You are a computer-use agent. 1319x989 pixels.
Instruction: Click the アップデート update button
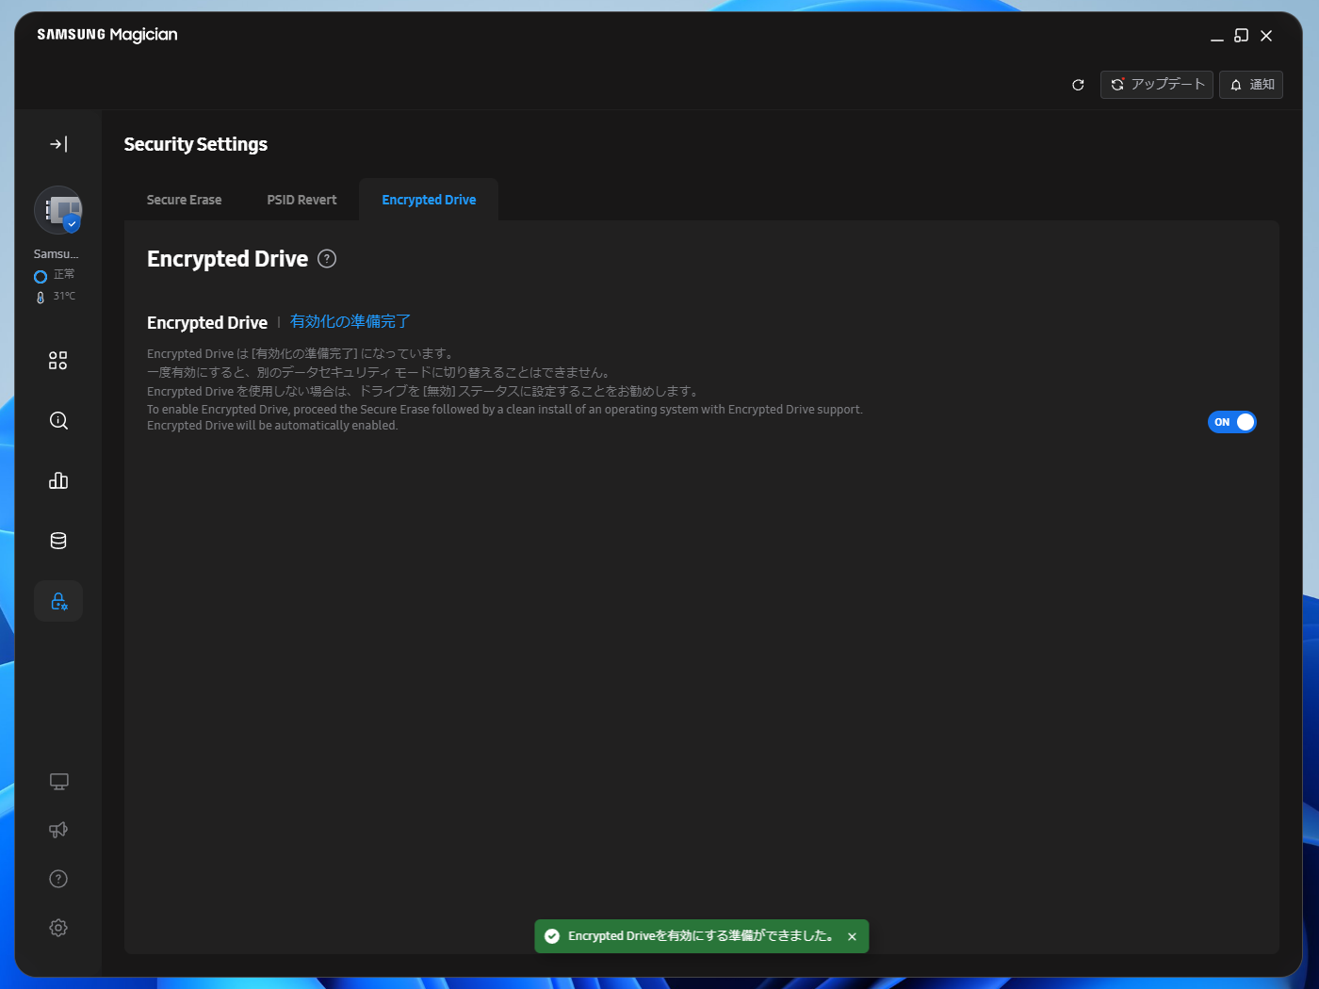pyautogui.click(x=1157, y=85)
